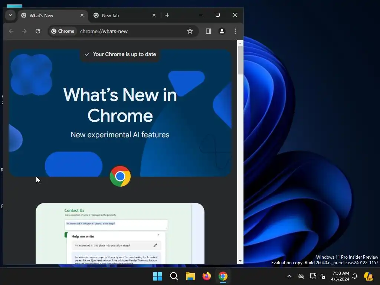This screenshot has height=285, width=380.
Task: Click the Chrome logo on the page
Action: 120,176
